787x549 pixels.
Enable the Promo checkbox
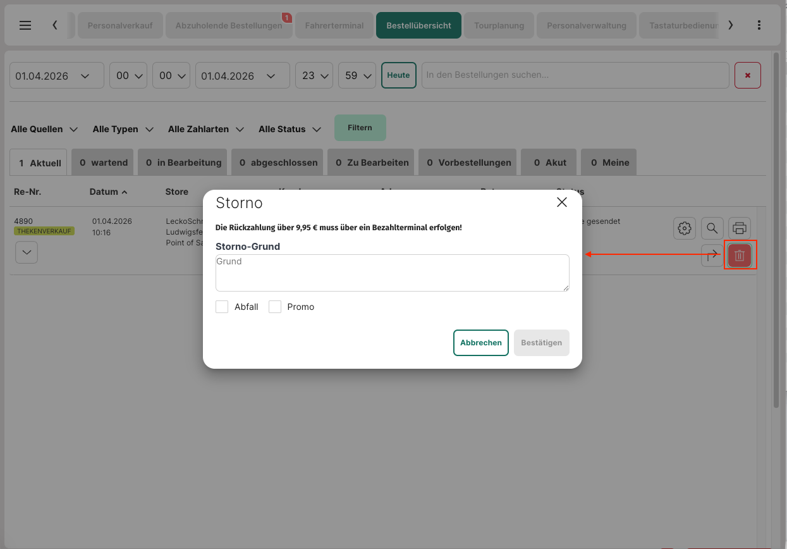(x=275, y=307)
